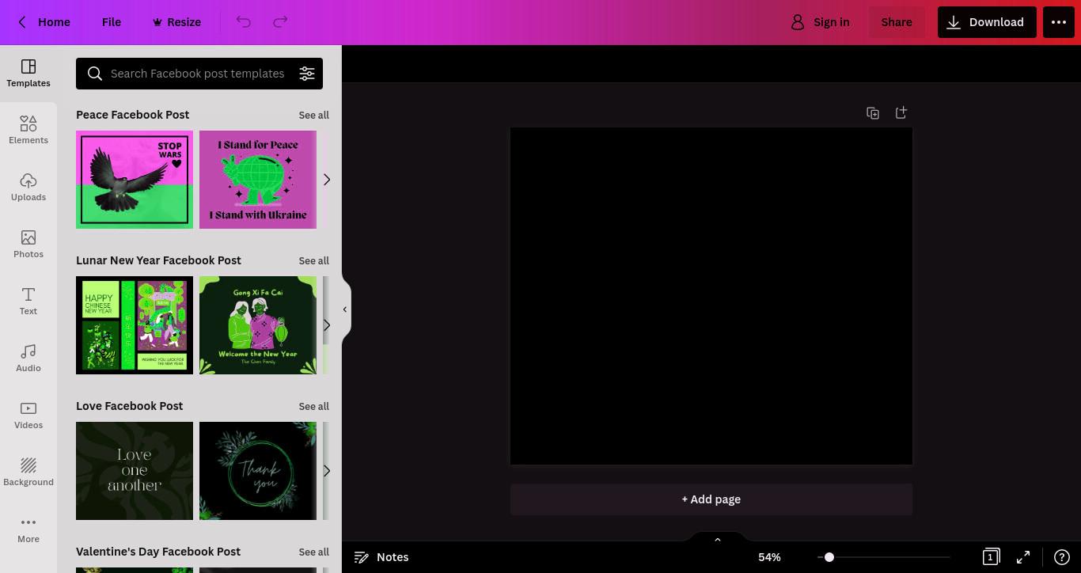Open the help question mark
1081x573 pixels.
click(x=1062, y=557)
